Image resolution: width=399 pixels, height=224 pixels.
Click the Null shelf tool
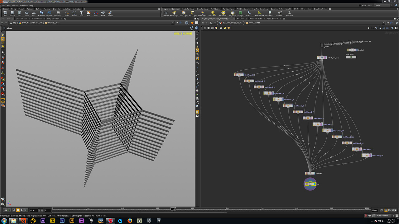tap(96, 13)
